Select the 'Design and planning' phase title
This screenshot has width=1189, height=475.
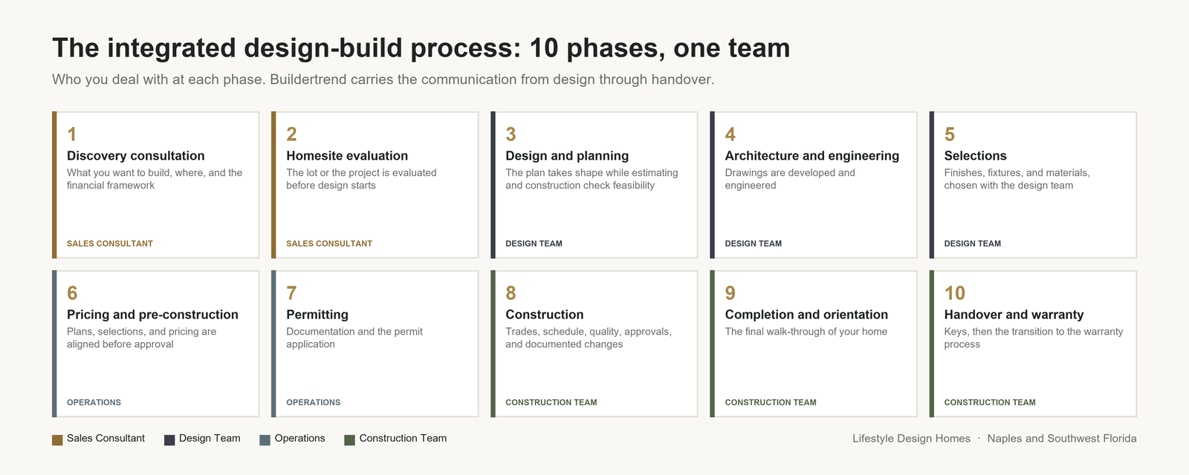[567, 156]
